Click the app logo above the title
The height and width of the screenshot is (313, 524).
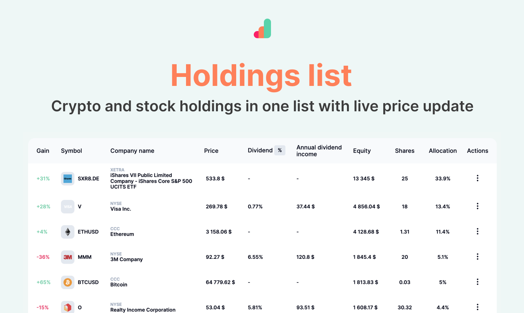coord(262,28)
